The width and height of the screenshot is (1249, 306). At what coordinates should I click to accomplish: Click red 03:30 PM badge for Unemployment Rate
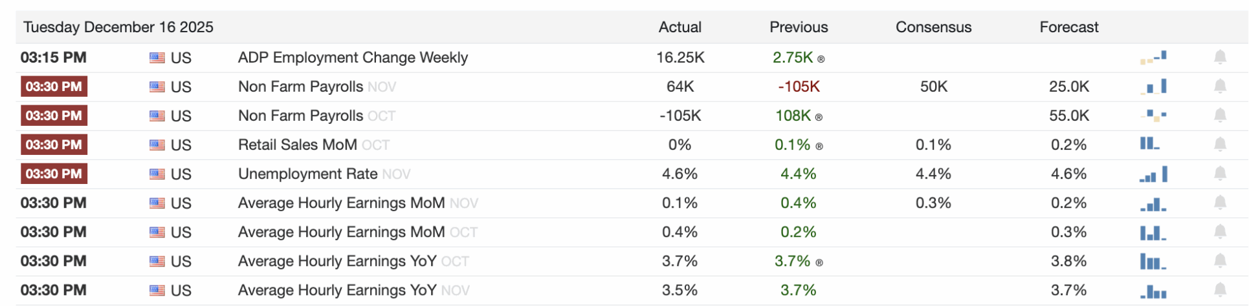click(x=54, y=174)
